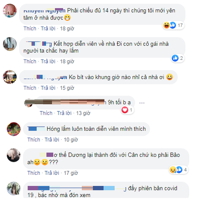Reply to the Ko bít vào khung giờ comment

48,88
